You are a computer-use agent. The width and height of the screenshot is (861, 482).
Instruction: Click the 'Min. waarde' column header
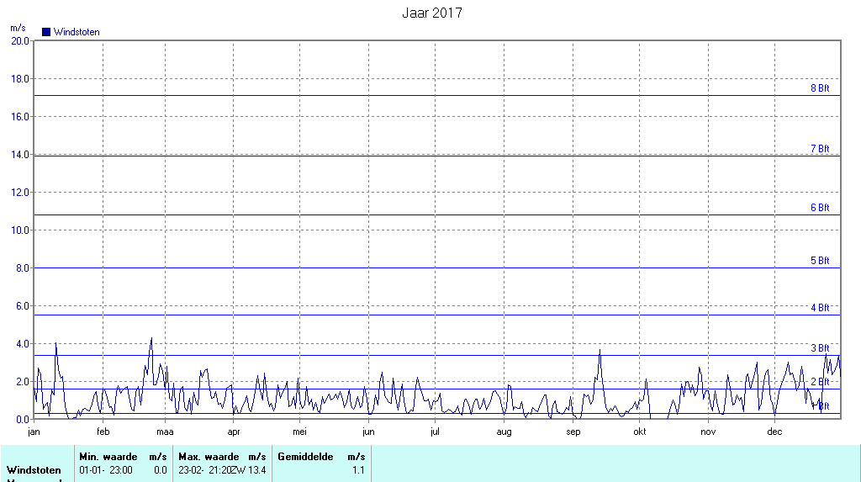click(x=108, y=457)
